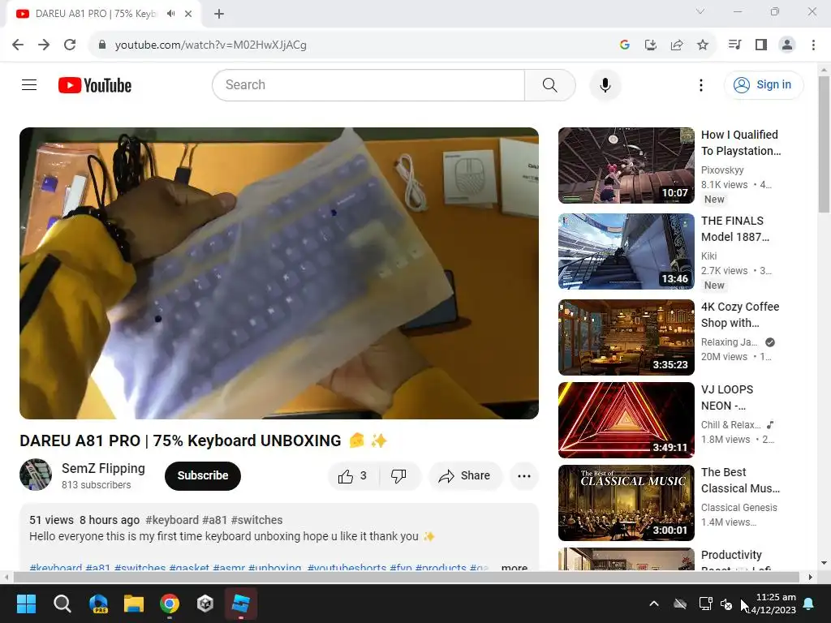Open Windows taskbar search
This screenshot has height=623, width=831.
coord(62,604)
